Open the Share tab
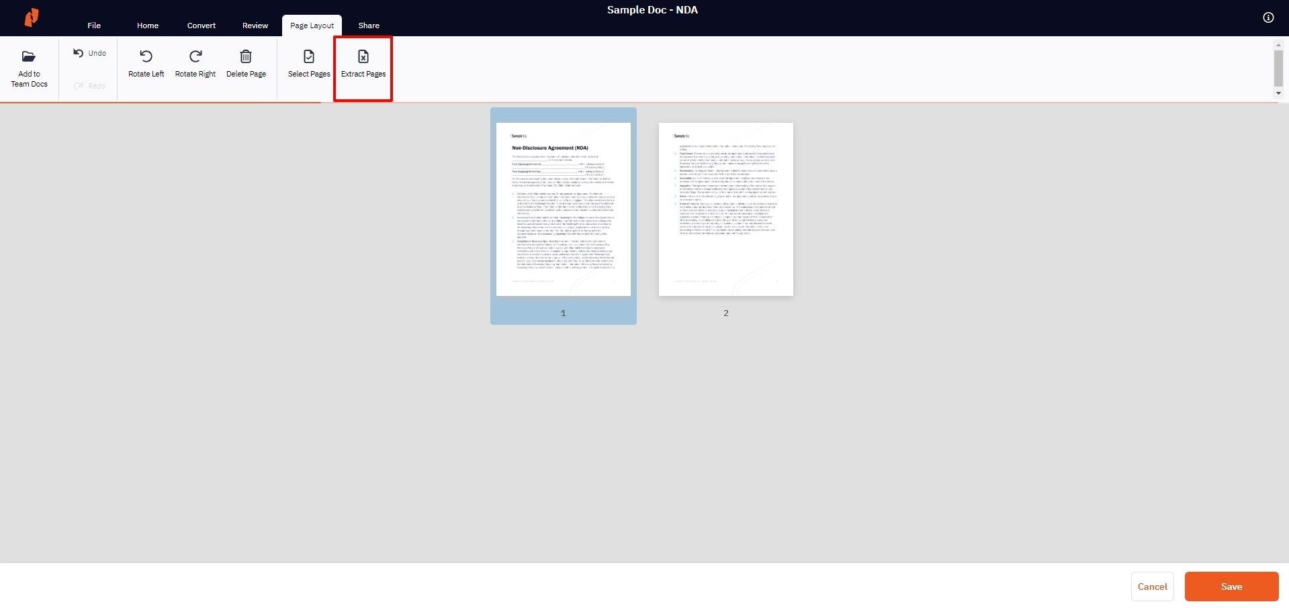The width and height of the screenshot is (1289, 608). [x=368, y=26]
